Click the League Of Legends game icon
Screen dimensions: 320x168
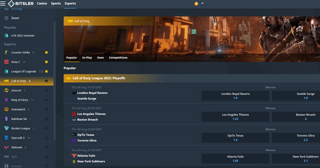coord(6,71)
